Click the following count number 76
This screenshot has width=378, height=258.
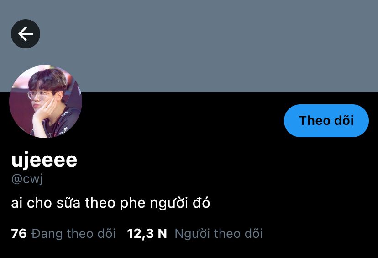pyautogui.click(x=19, y=234)
